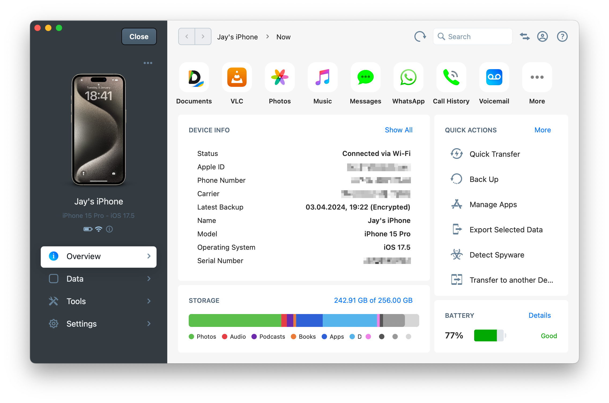Click the More apps ellipsis tile
This screenshot has width=609, height=403.
537,77
